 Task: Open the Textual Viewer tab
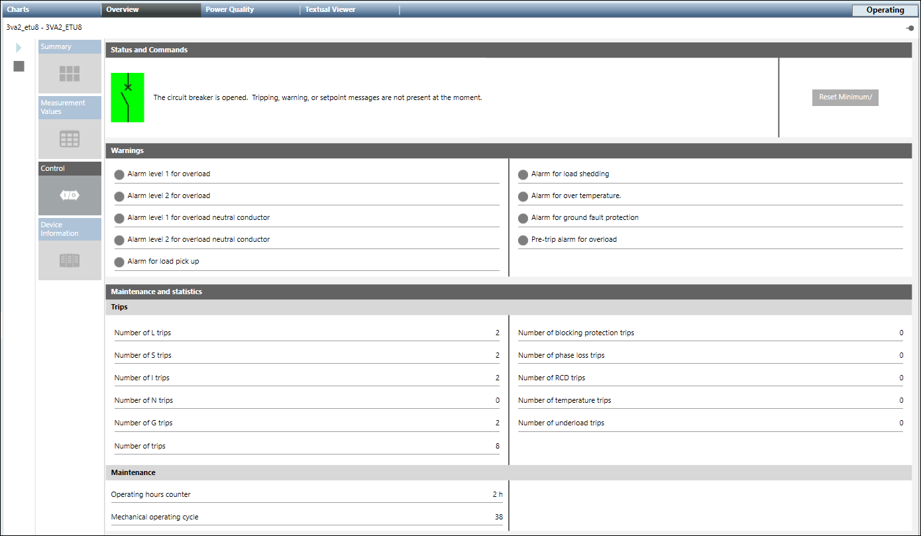(330, 10)
